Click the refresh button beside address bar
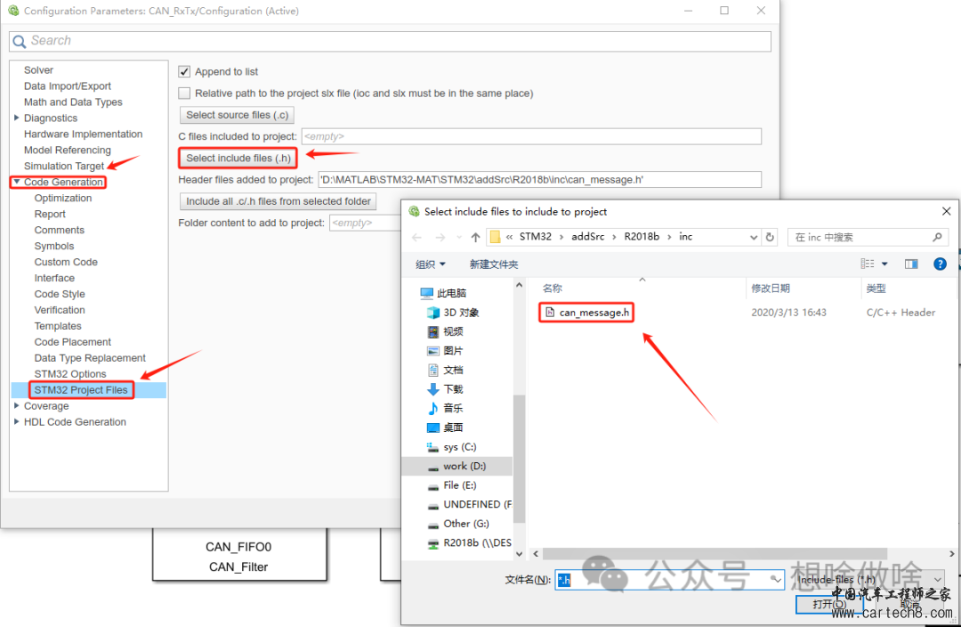This screenshot has width=961, height=627. click(x=771, y=238)
